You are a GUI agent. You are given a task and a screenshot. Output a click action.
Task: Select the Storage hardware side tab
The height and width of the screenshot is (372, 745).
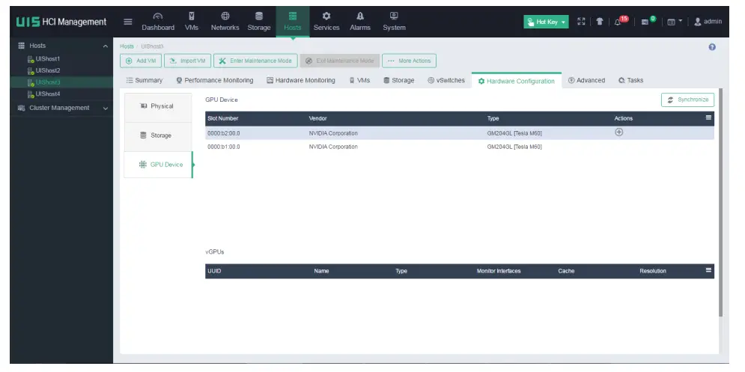[x=158, y=135]
